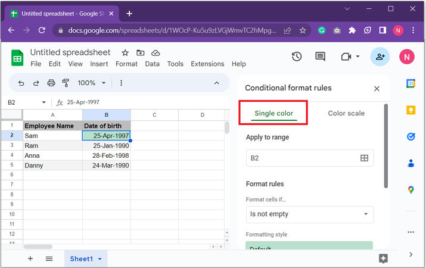426x268 pixels.
Task: Open the Format menu
Action: pyautogui.click(x=126, y=64)
